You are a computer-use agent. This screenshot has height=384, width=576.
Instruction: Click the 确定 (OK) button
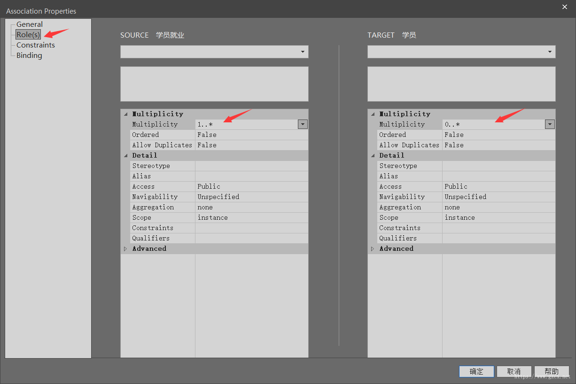click(476, 371)
